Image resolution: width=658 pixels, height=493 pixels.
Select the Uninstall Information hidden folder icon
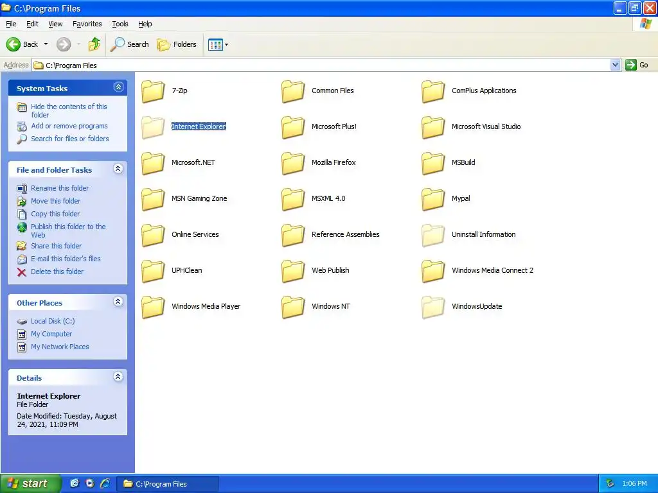[x=433, y=235]
